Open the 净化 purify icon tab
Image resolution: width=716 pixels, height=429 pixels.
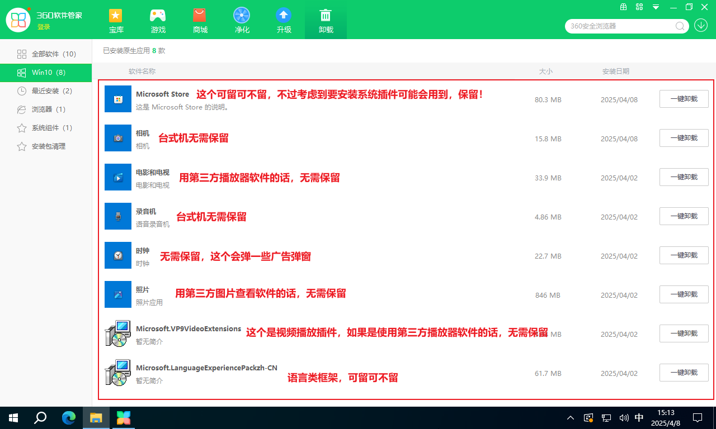242,21
